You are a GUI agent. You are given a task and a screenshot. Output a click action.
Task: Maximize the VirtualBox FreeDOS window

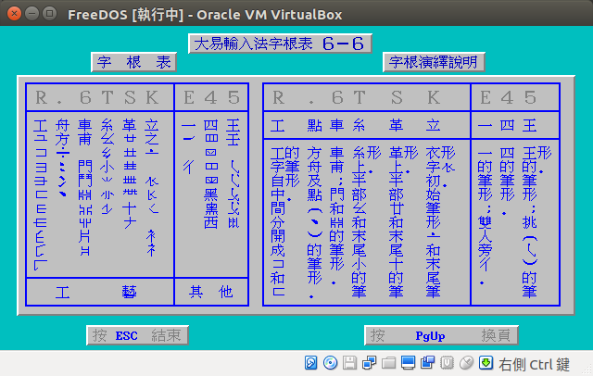(x=48, y=13)
